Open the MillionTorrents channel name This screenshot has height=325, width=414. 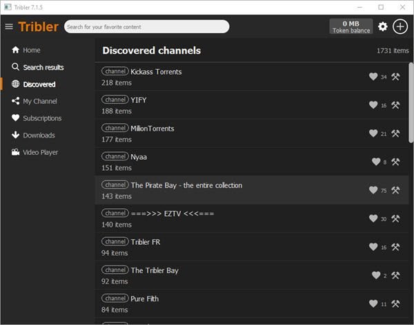click(x=152, y=129)
